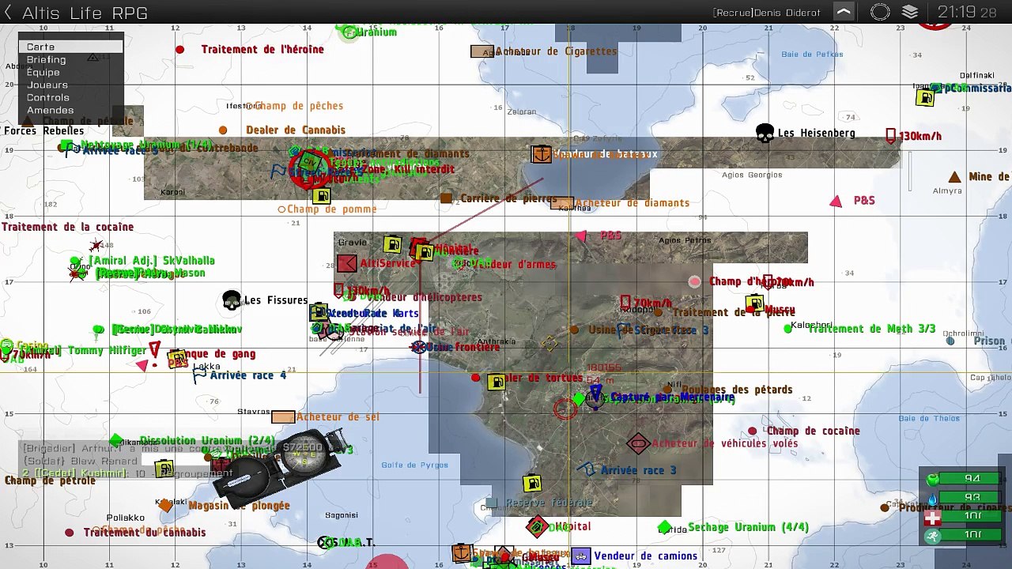The image size is (1012, 569).
Task: Toggle map textures with the circle icon
Action: click(x=880, y=13)
